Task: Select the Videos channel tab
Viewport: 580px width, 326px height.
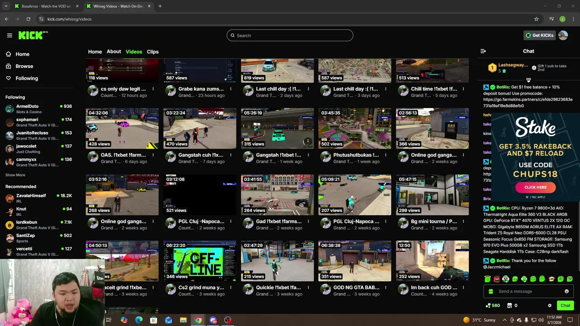Action: coord(134,52)
